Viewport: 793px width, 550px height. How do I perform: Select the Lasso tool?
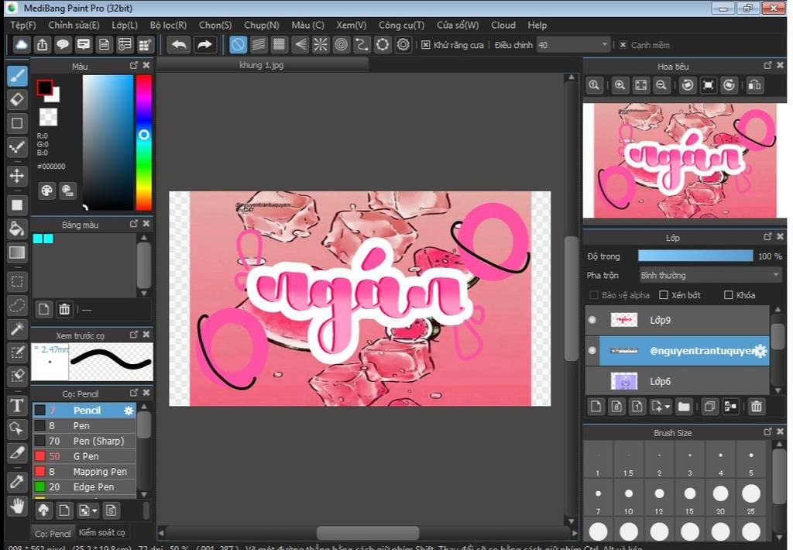[17, 306]
